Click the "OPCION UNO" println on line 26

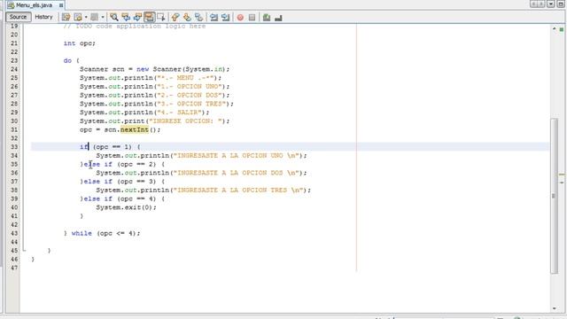point(155,87)
